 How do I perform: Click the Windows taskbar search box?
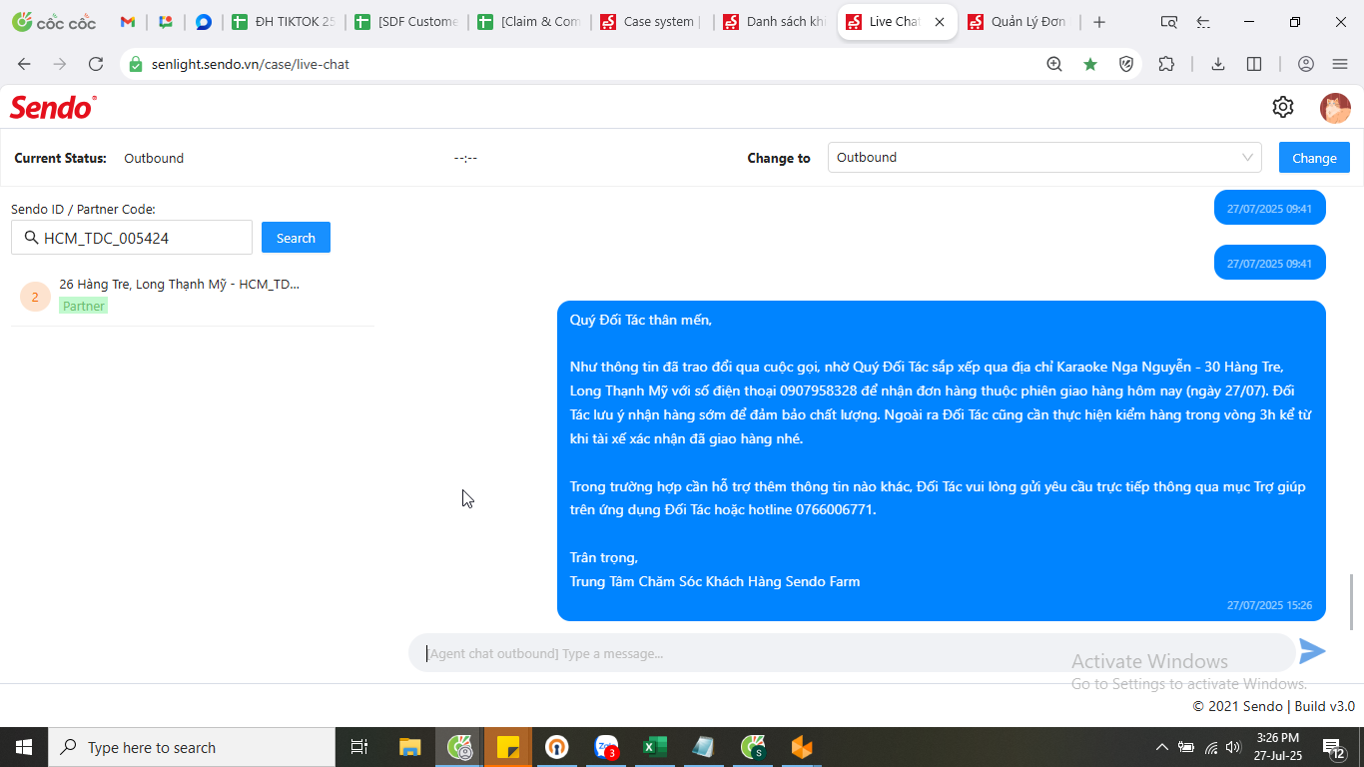192,747
